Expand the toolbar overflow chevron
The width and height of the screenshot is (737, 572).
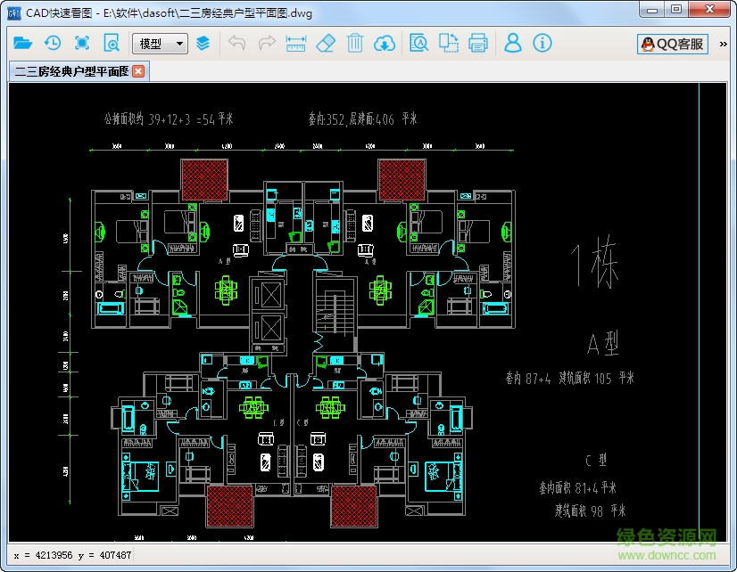724,43
